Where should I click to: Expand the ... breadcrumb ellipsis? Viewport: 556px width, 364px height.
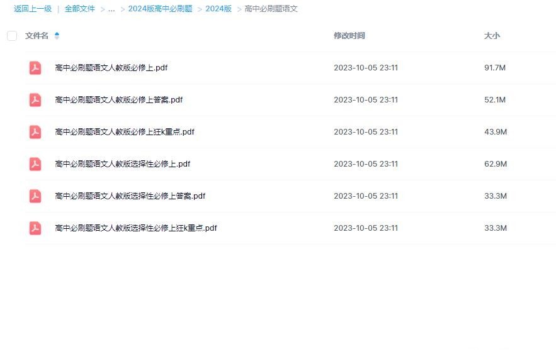[111, 9]
